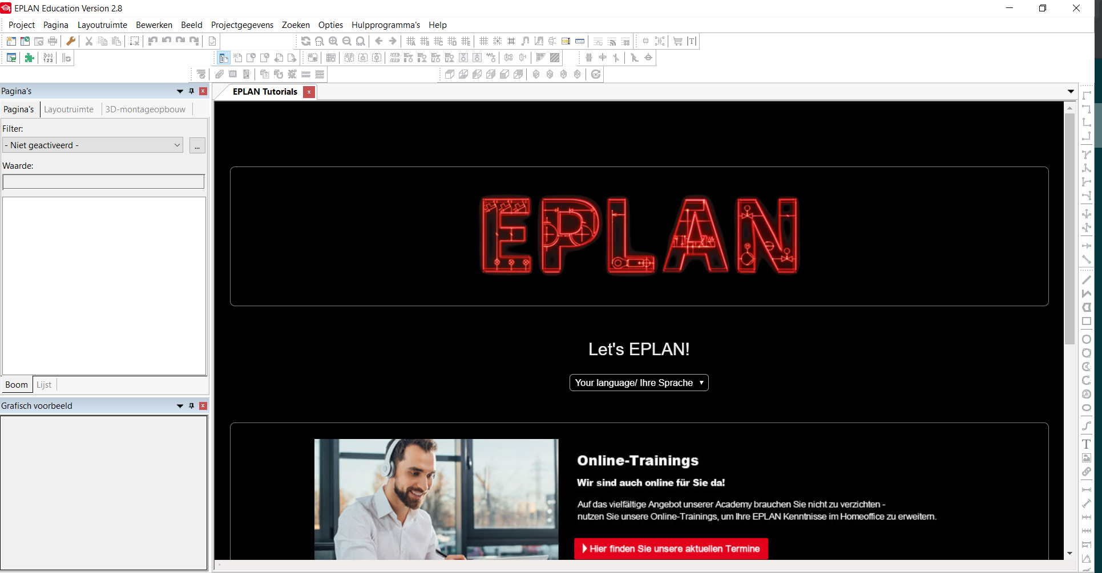Select the rectangle drawing tool
1102x573 pixels.
(x=1087, y=321)
